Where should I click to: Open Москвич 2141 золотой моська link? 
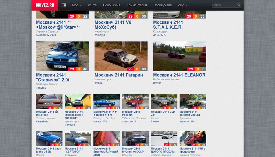pos(190,113)
